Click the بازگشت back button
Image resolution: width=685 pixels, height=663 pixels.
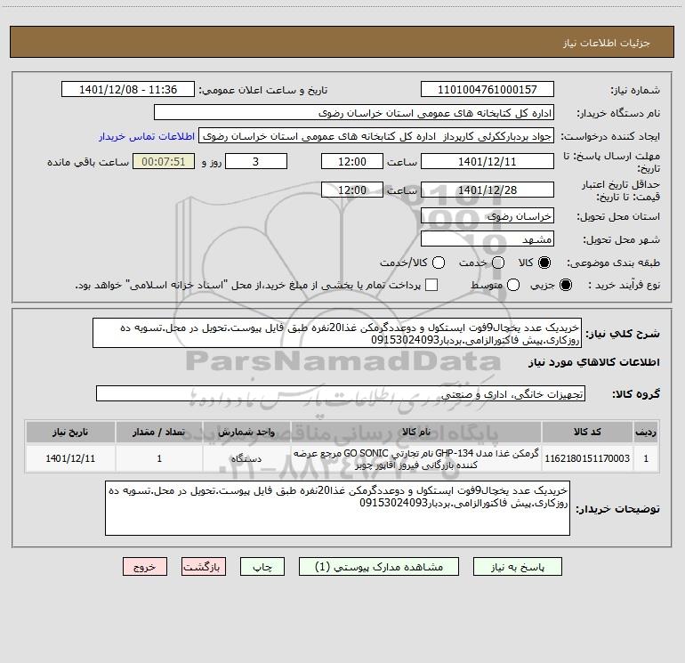click(204, 567)
